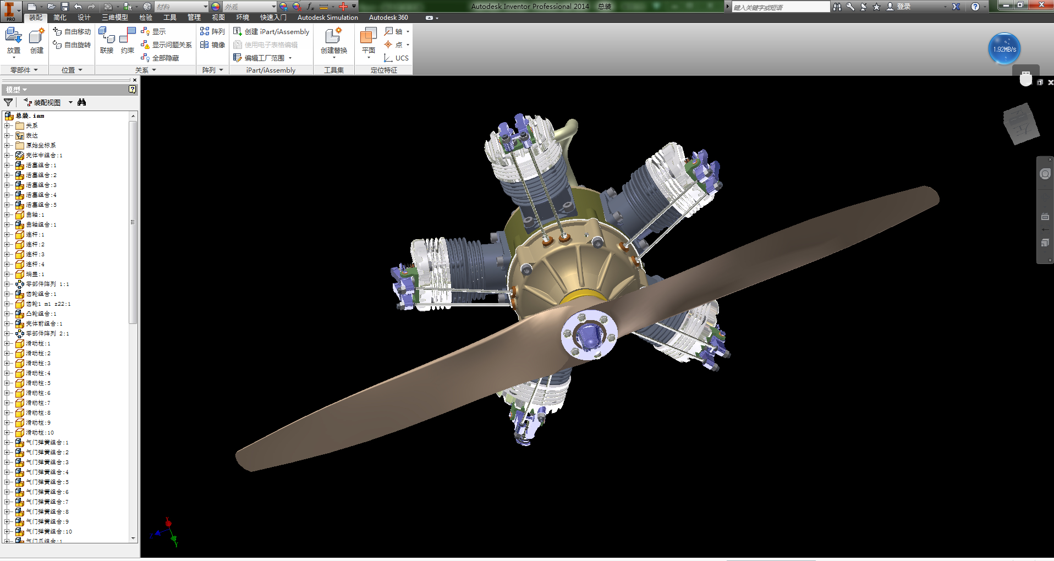Expand the 曲轴组合:1 tree node
This screenshot has width=1054, height=561.
pyautogui.click(x=7, y=224)
